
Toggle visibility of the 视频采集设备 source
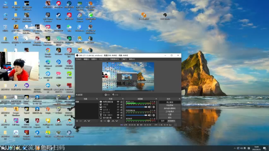pyautogui.click(x=118, y=102)
